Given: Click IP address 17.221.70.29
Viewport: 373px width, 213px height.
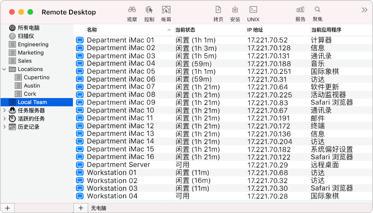Looking at the screenshot, I should tap(267, 165).
